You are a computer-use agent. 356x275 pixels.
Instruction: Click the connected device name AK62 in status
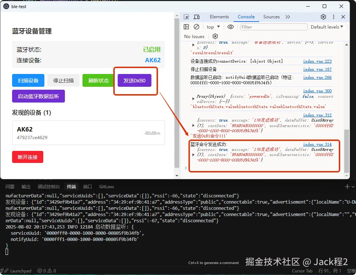click(x=153, y=60)
